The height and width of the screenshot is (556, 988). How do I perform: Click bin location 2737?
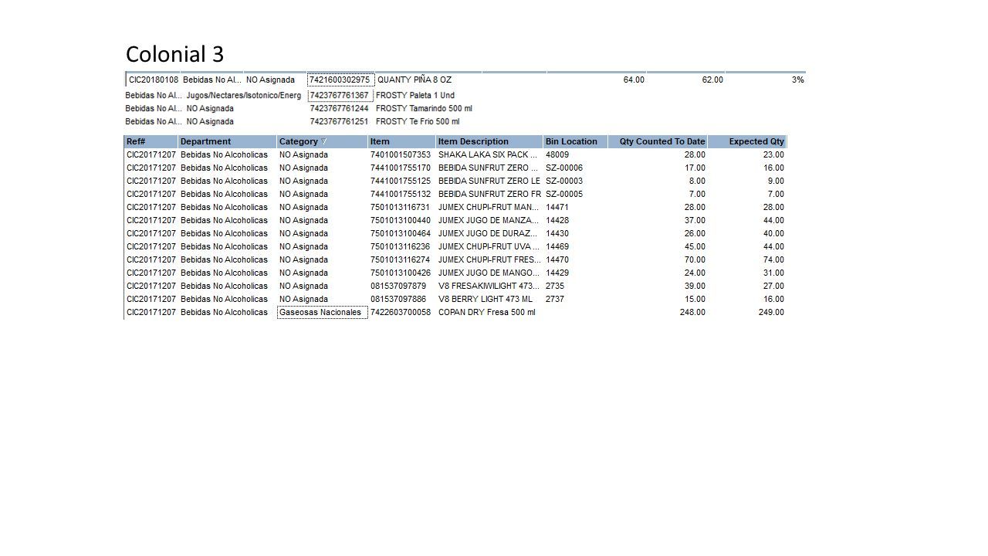[x=555, y=299]
